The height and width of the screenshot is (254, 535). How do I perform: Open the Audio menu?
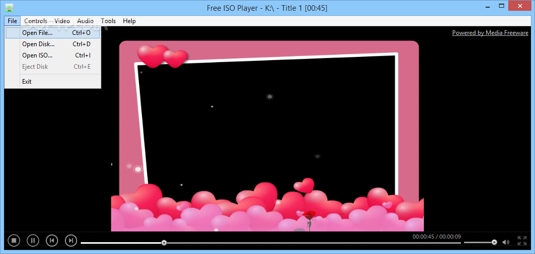(x=85, y=21)
